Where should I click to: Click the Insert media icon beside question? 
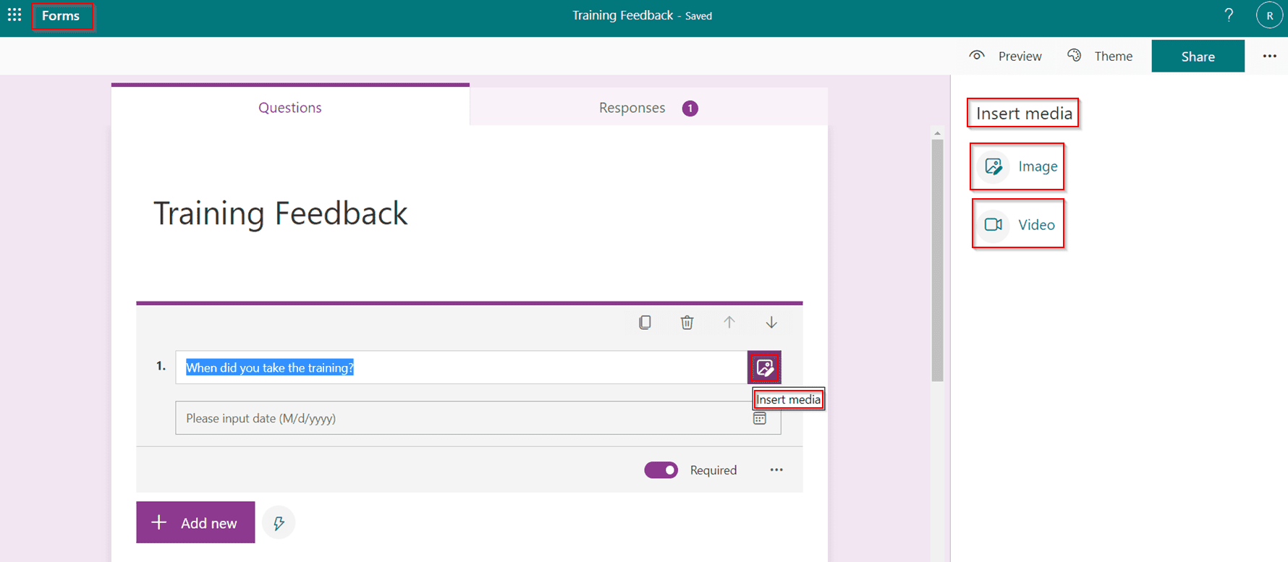[765, 367]
